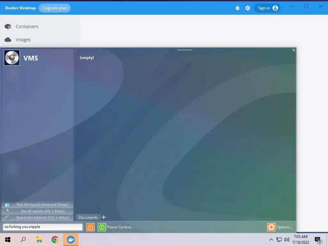328x246 pixels.
Task: Open the notification center icon
Action: pos(318,240)
